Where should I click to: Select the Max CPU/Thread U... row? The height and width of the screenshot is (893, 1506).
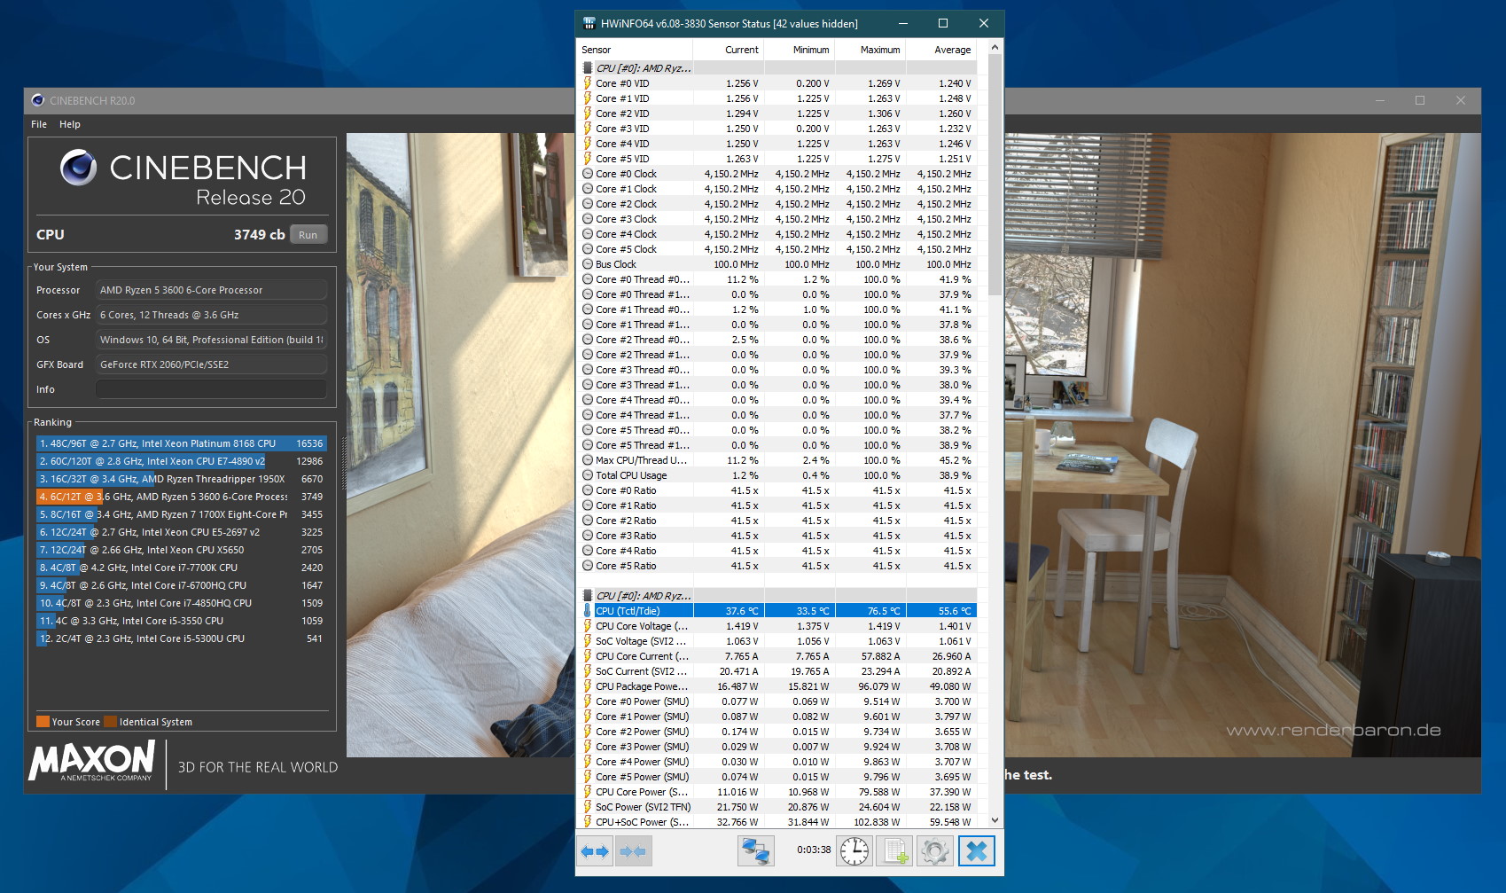click(x=777, y=460)
